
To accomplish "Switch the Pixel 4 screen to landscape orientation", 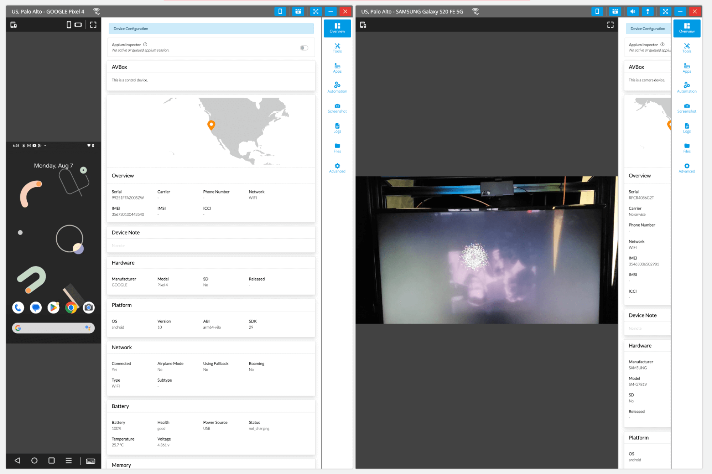I will (x=78, y=25).
